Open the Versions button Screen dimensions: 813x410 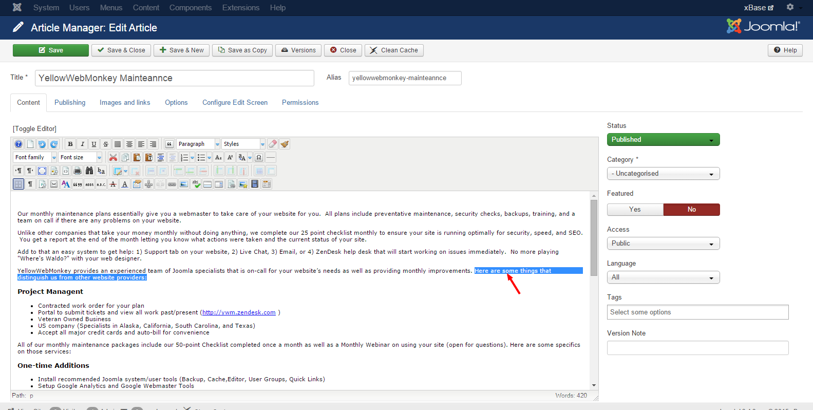click(x=298, y=50)
